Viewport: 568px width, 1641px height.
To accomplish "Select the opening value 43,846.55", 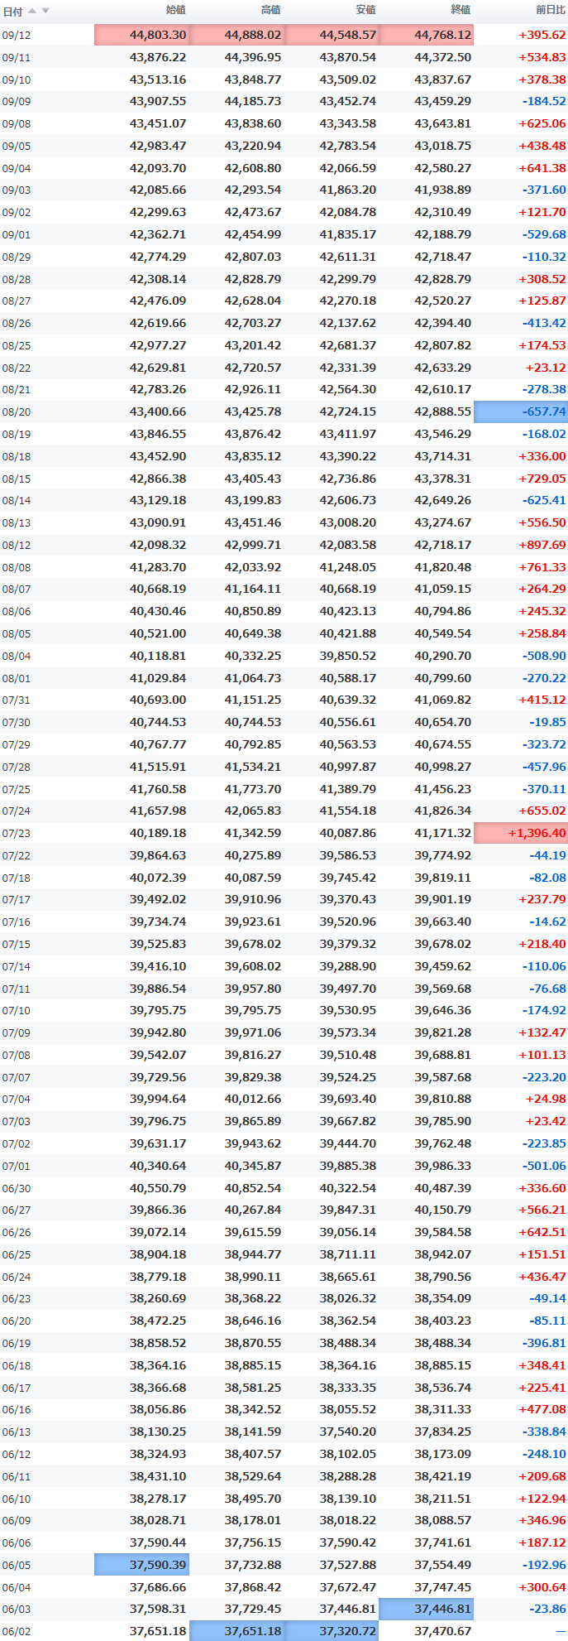I will pyautogui.click(x=158, y=434).
